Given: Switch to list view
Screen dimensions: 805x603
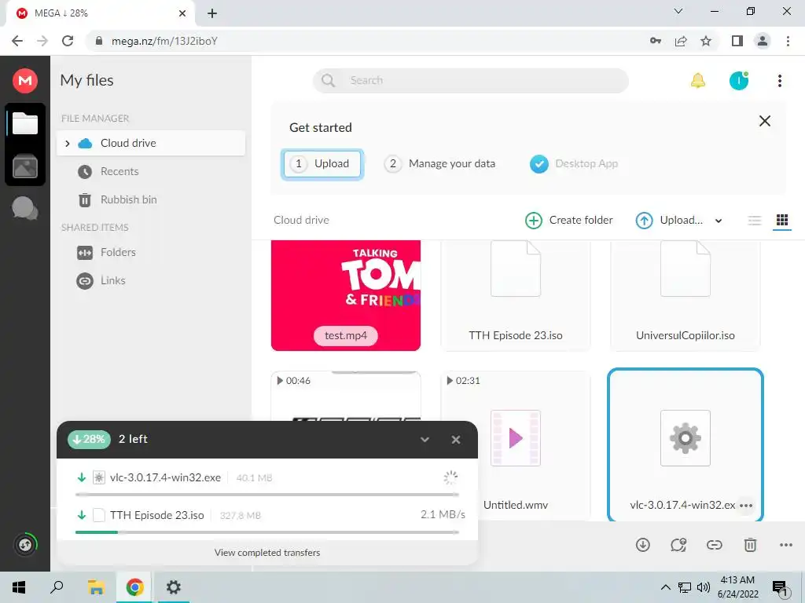Looking at the screenshot, I should point(754,221).
